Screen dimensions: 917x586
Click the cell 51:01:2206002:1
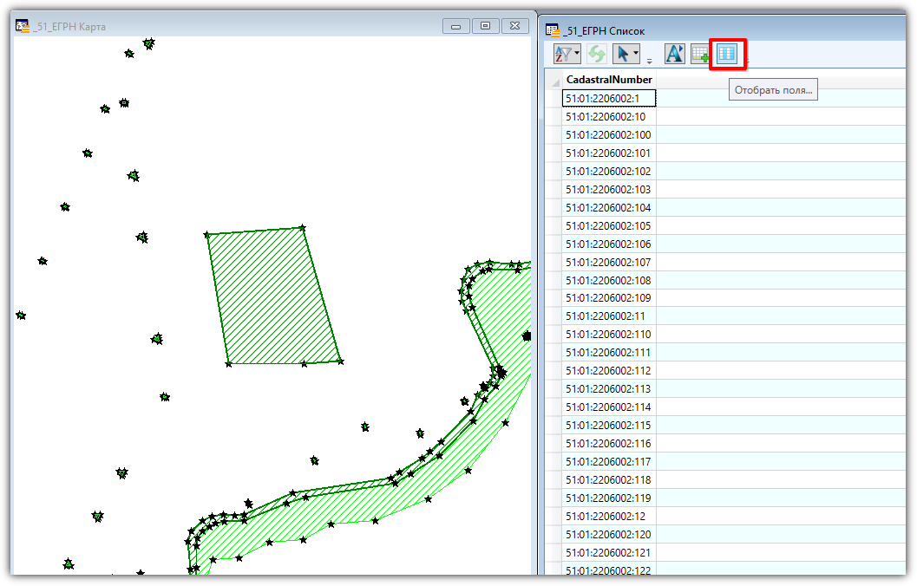[608, 99]
